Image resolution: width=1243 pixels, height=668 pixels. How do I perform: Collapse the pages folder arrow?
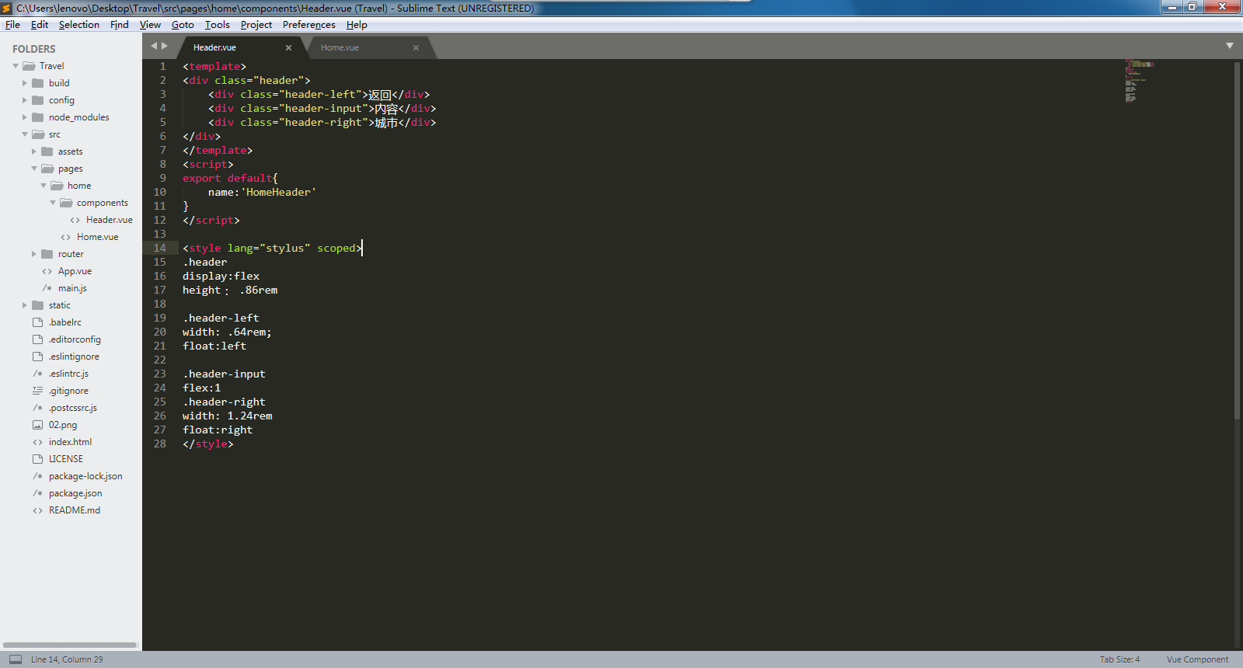(34, 169)
